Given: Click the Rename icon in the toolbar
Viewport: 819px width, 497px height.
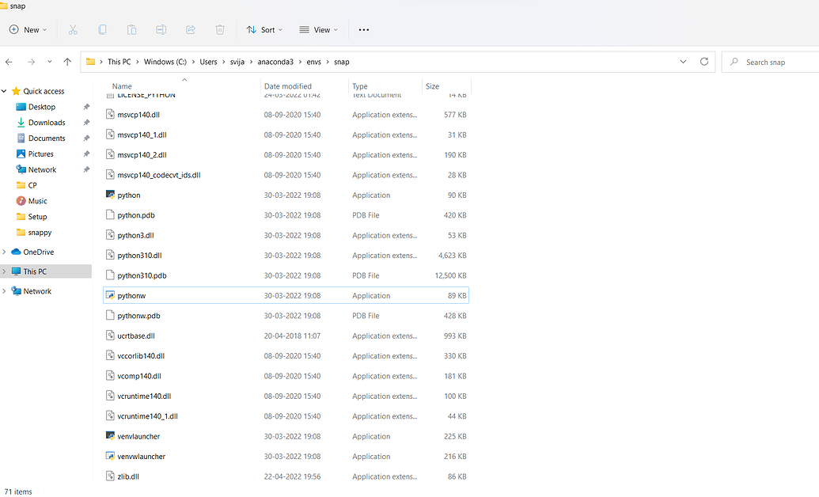Looking at the screenshot, I should coord(161,29).
